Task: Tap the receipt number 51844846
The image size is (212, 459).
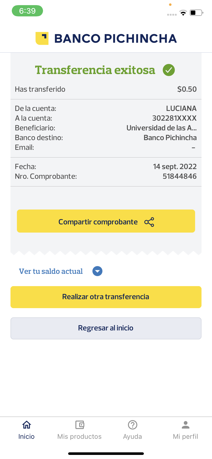Action: (179, 176)
